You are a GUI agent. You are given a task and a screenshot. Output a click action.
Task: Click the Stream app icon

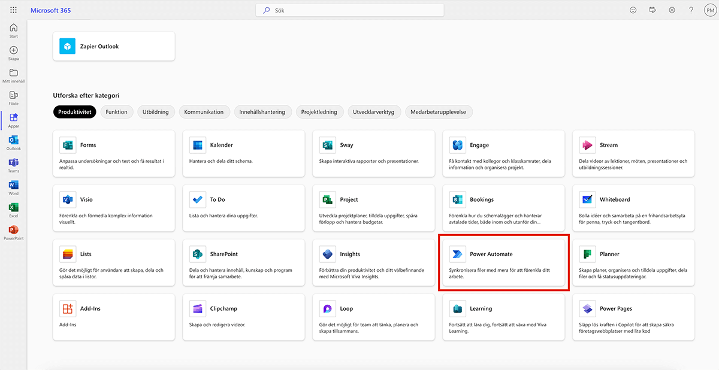click(x=587, y=145)
